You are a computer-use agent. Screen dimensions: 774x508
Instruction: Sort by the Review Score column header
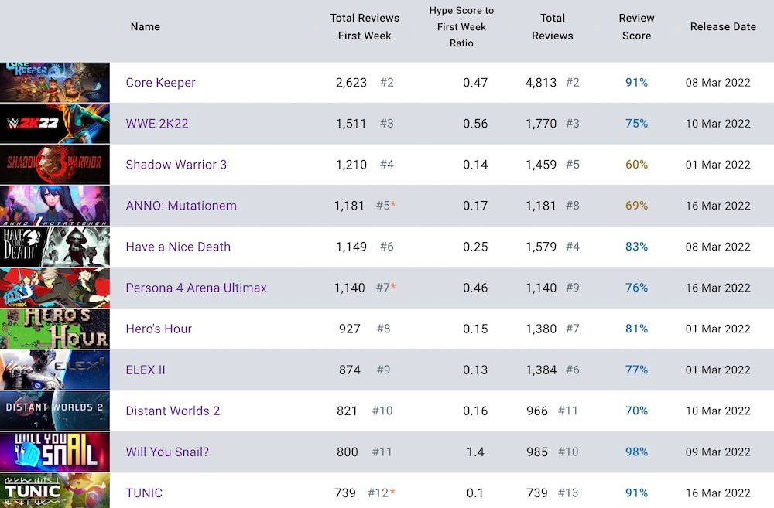click(x=637, y=26)
